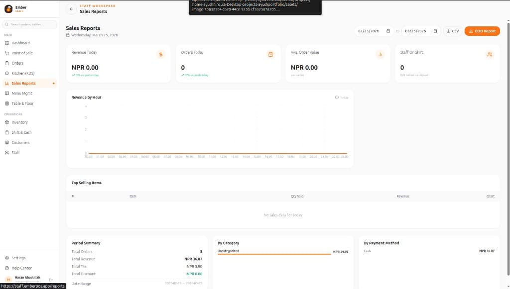Screen dimensions: 510x289
Task: Click the Ember store logo icon
Action: point(8,9)
